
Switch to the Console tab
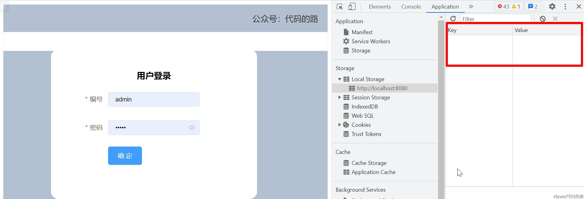tap(411, 7)
